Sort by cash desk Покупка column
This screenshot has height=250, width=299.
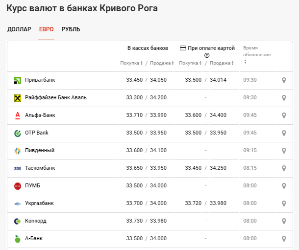[x=131, y=63]
